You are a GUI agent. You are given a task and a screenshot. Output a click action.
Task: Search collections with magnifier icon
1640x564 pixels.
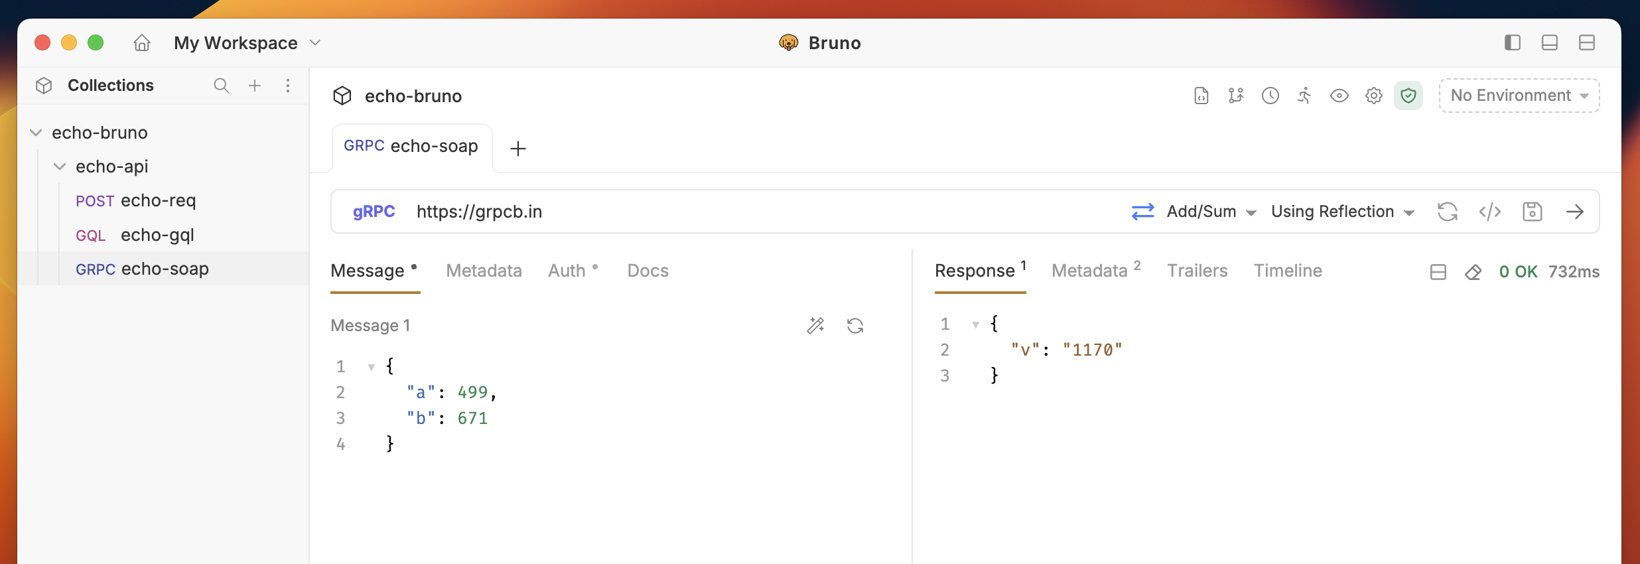coord(222,86)
